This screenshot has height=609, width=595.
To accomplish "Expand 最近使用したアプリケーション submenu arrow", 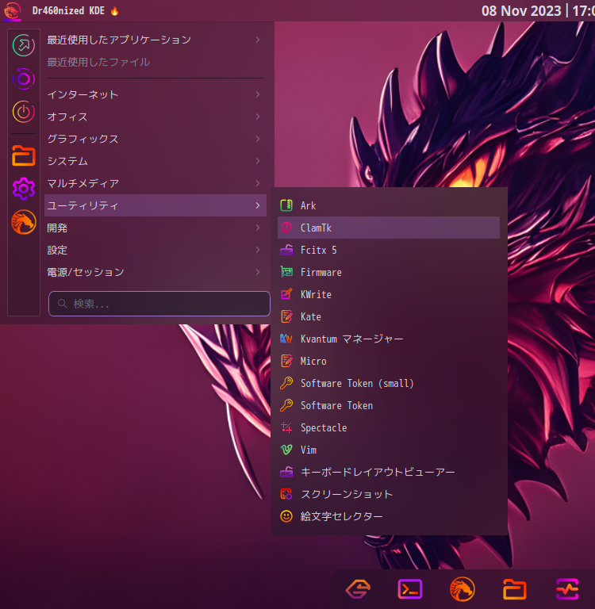I will point(258,40).
